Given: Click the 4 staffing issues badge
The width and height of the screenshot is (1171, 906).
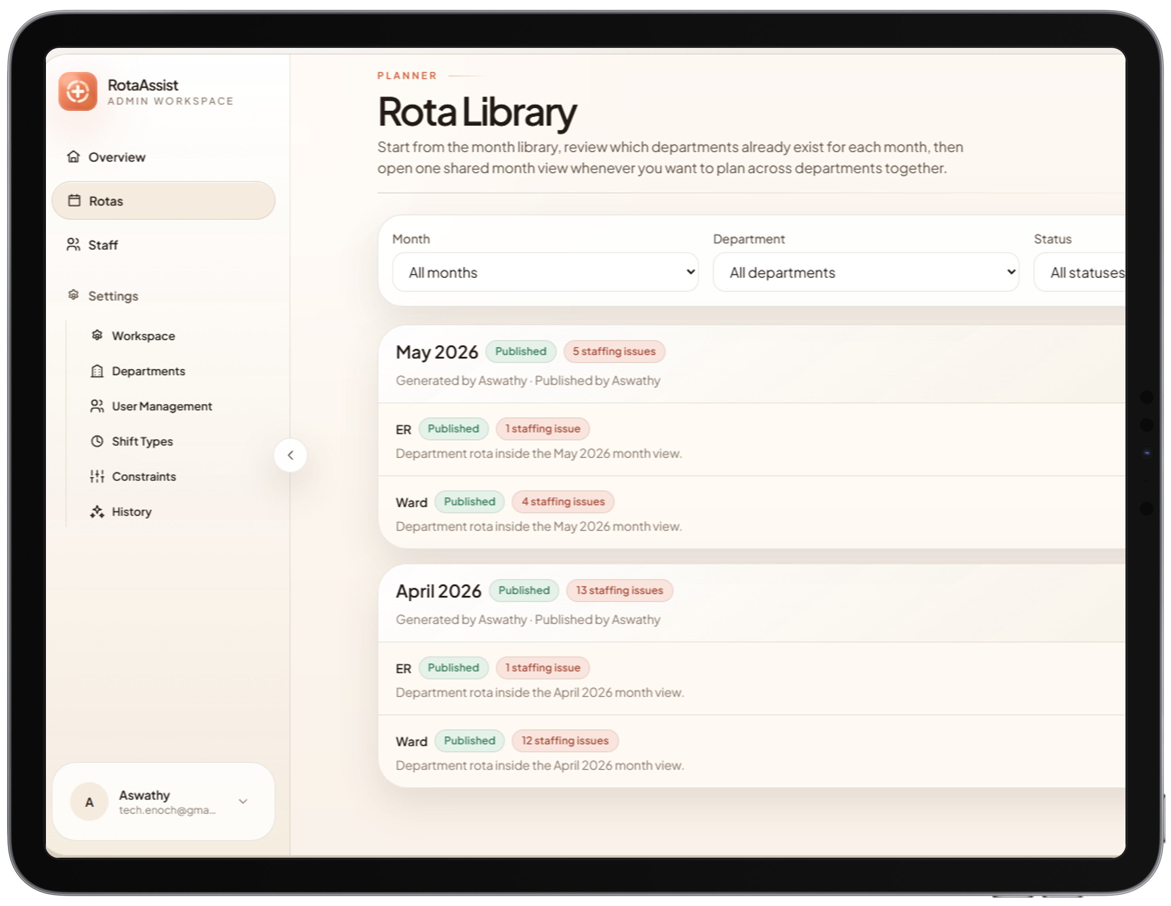Looking at the screenshot, I should (563, 502).
